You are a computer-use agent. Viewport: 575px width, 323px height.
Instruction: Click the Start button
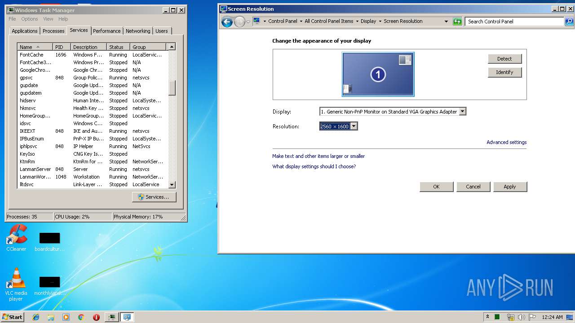12,317
